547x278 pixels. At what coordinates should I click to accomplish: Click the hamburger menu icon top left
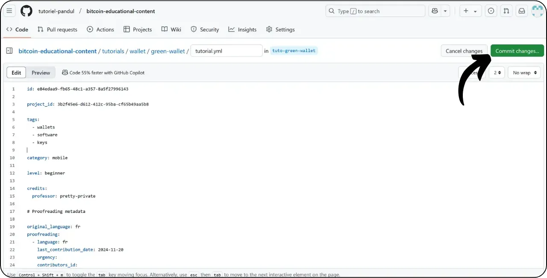tap(9, 11)
